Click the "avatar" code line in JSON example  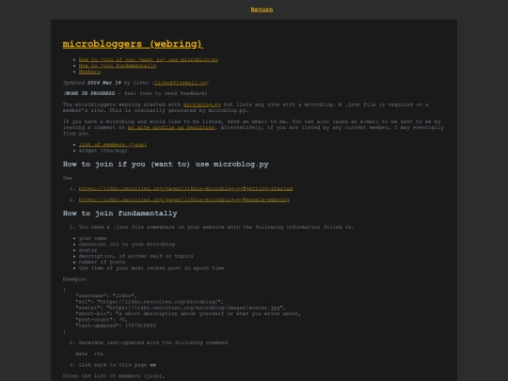tap(180, 308)
